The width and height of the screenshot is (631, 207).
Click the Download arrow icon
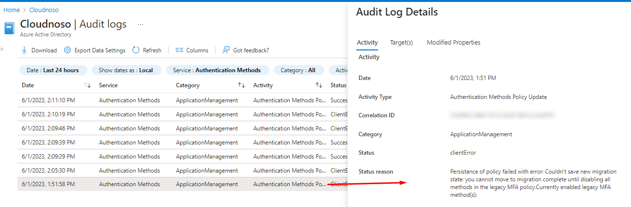click(x=24, y=50)
